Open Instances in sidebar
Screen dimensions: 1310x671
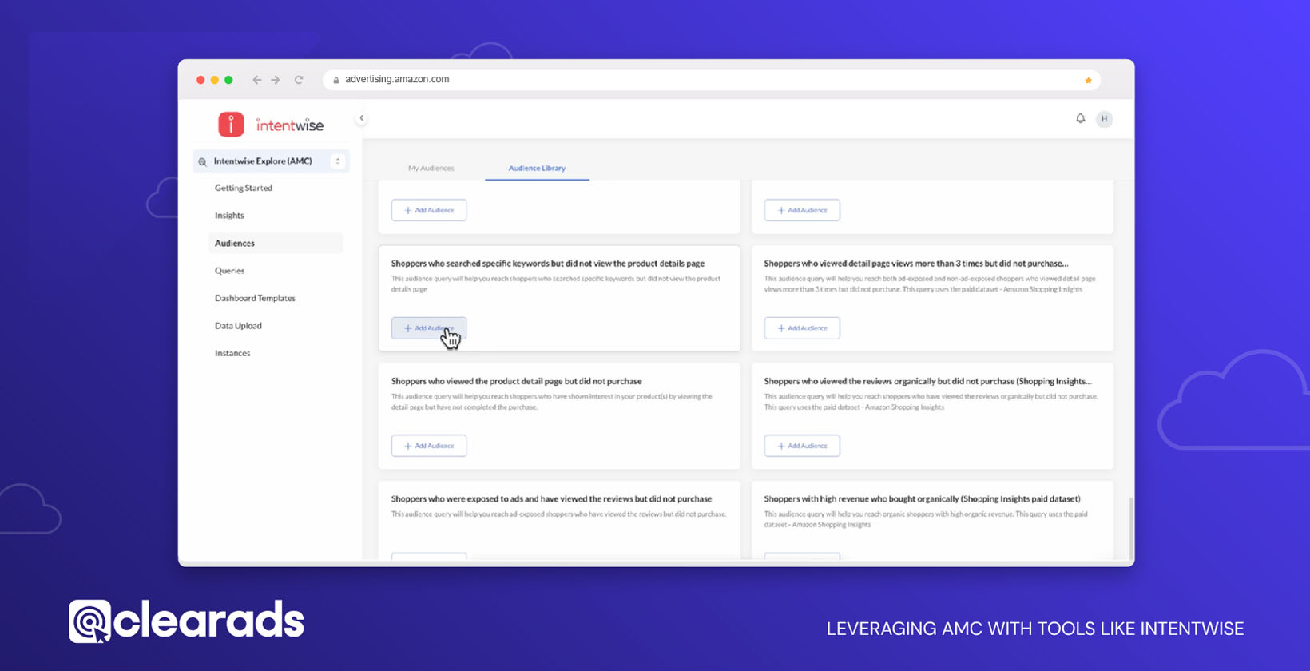[232, 353]
